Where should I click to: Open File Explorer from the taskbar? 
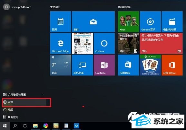pos(35,126)
